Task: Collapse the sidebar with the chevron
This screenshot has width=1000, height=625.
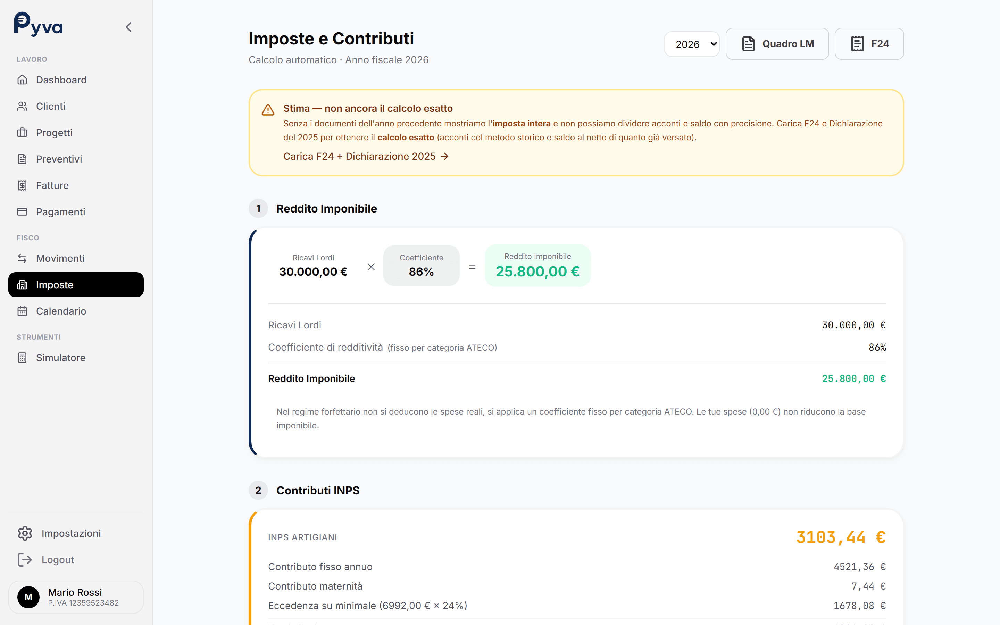Action: coord(128,27)
